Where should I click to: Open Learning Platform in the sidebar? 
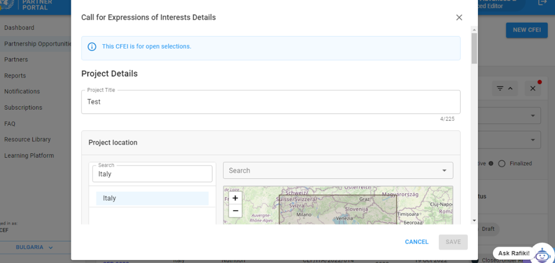[29, 156]
